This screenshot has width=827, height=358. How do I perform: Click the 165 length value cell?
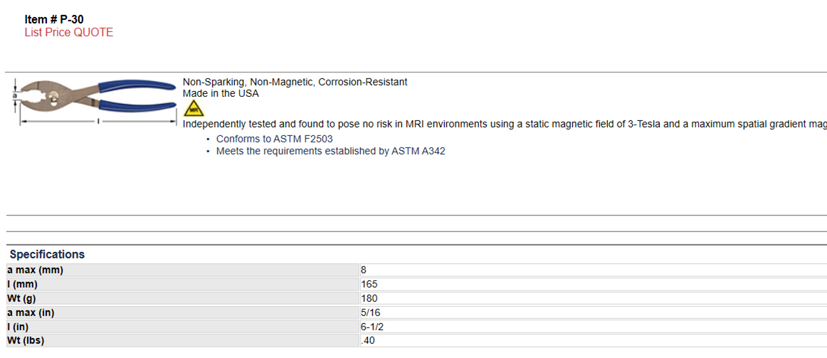tap(594, 285)
